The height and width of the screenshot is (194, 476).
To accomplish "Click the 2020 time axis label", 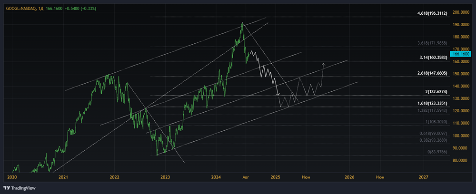I will (x=12, y=177).
